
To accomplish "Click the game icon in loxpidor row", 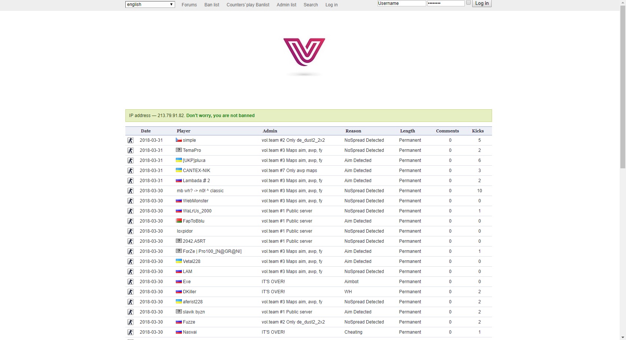I will pos(131,231).
